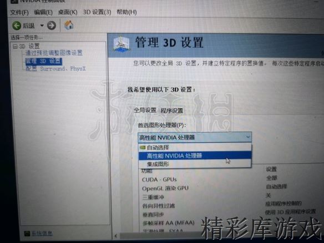The height and width of the screenshot is (243, 324).
Task: Open the 桌面(K) menu
Action: pos(68,12)
